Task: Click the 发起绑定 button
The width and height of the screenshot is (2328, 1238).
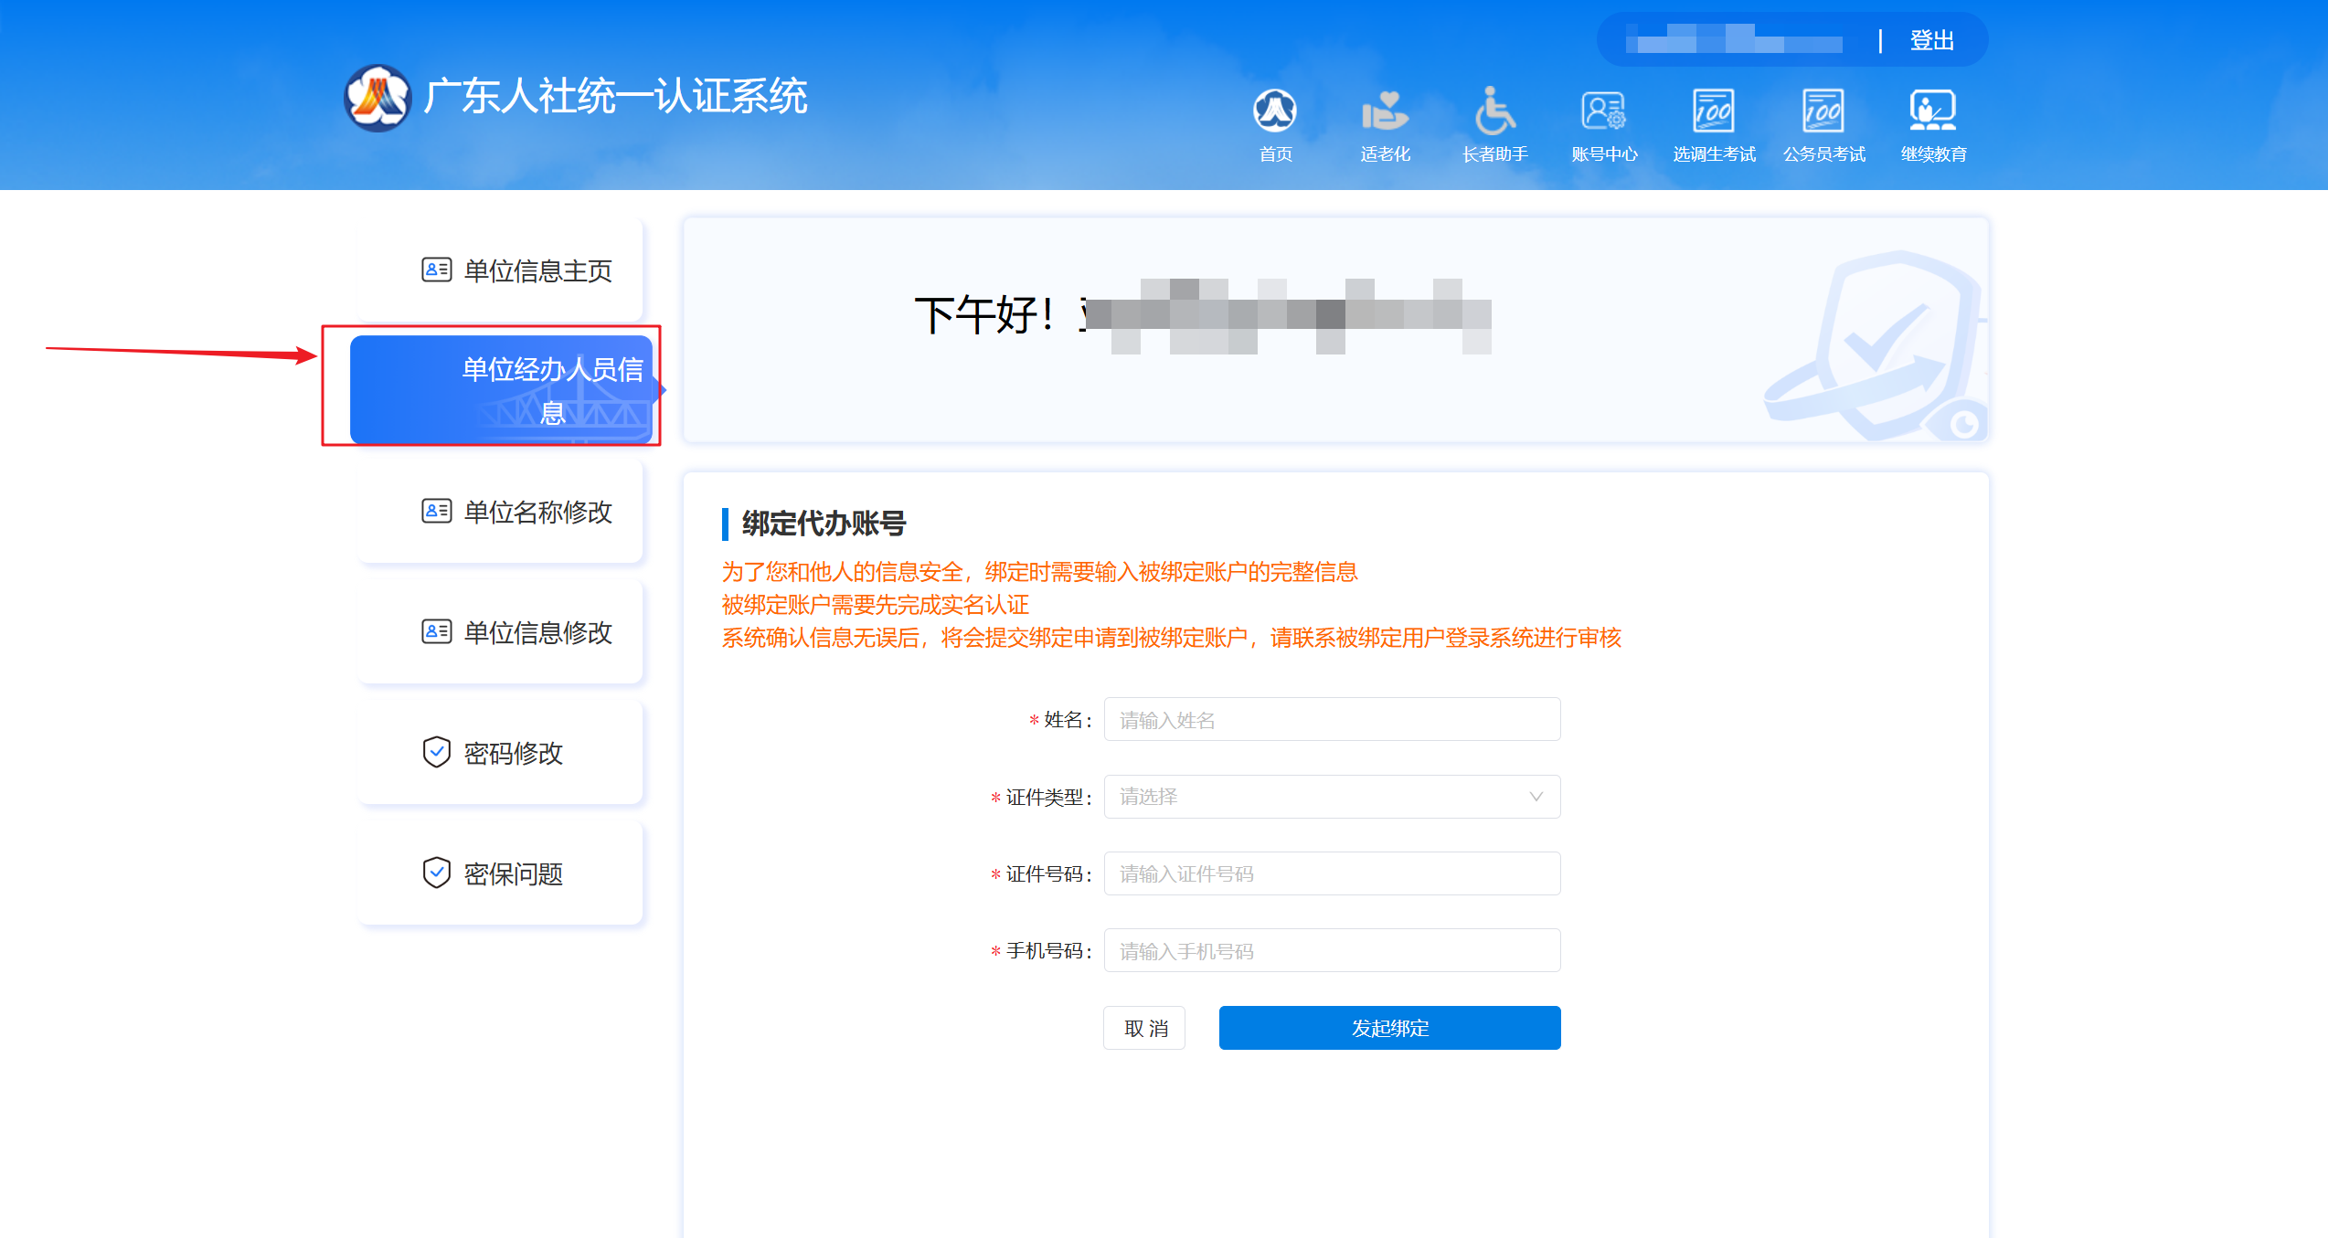Action: coord(1389,1028)
